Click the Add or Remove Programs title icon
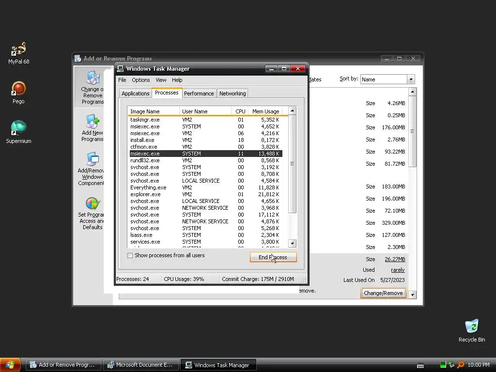Viewport: 496px width, 372px height. pos(77,58)
